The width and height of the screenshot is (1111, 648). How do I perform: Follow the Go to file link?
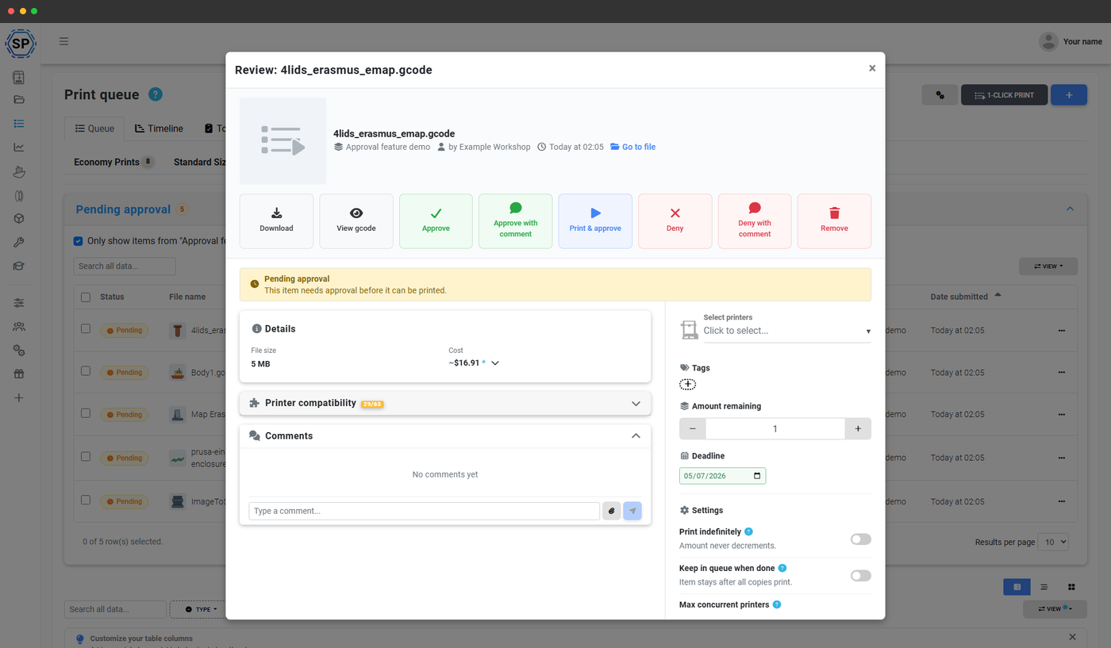(x=633, y=147)
